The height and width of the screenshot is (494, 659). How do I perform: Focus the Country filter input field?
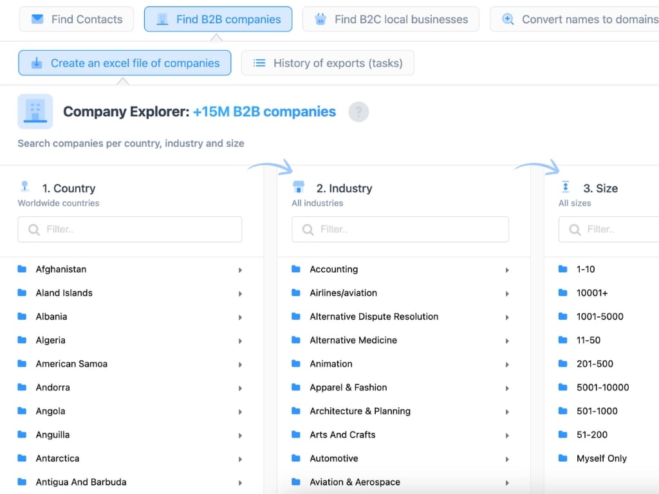[x=130, y=230]
